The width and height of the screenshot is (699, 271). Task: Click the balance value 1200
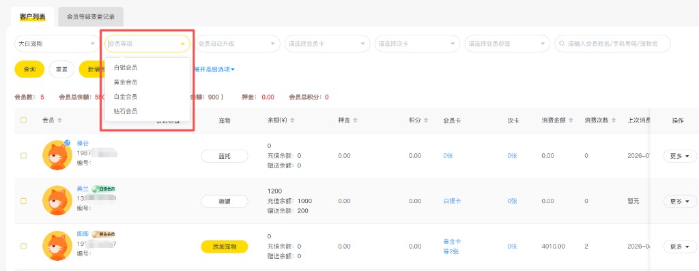point(274,191)
